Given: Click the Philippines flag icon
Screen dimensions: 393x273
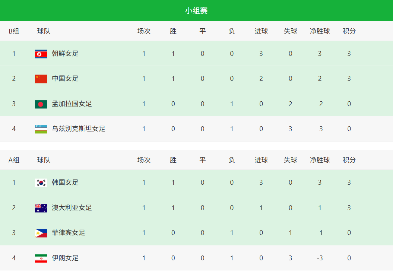Looking at the screenshot, I should click(41, 233).
